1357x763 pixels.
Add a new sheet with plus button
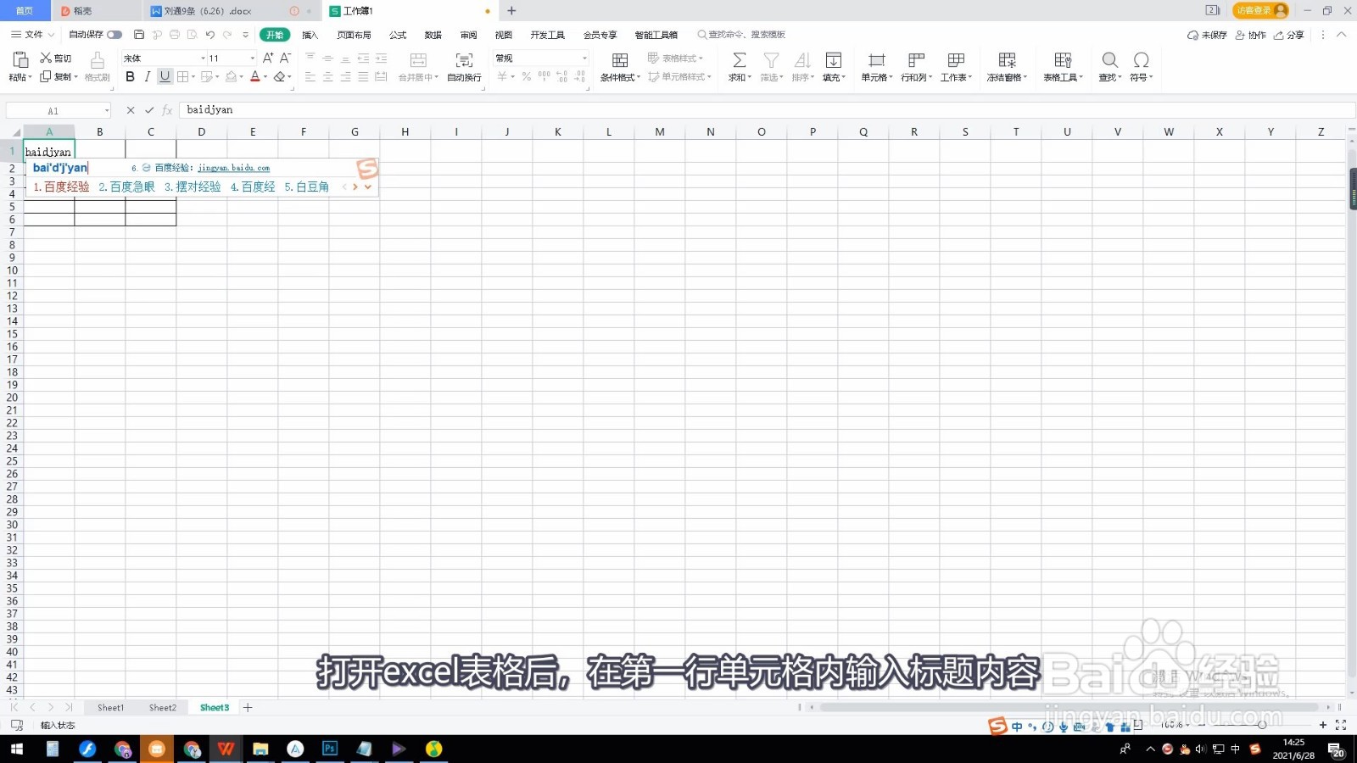(248, 707)
